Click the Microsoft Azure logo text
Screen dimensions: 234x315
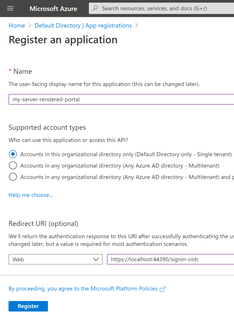point(53,8)
